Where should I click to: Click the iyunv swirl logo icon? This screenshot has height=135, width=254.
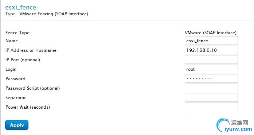tap(222, 125)
